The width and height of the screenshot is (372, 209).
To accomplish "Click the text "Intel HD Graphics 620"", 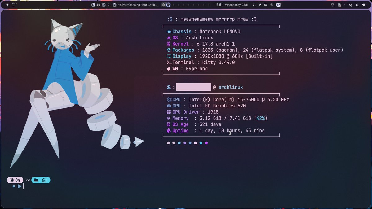I will (x=217, y=106).
